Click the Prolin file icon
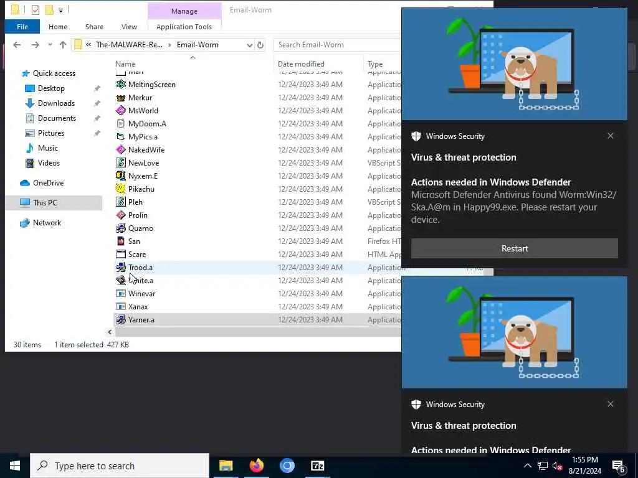The width and height of the screenshot is (638, 478). [121, 215]
